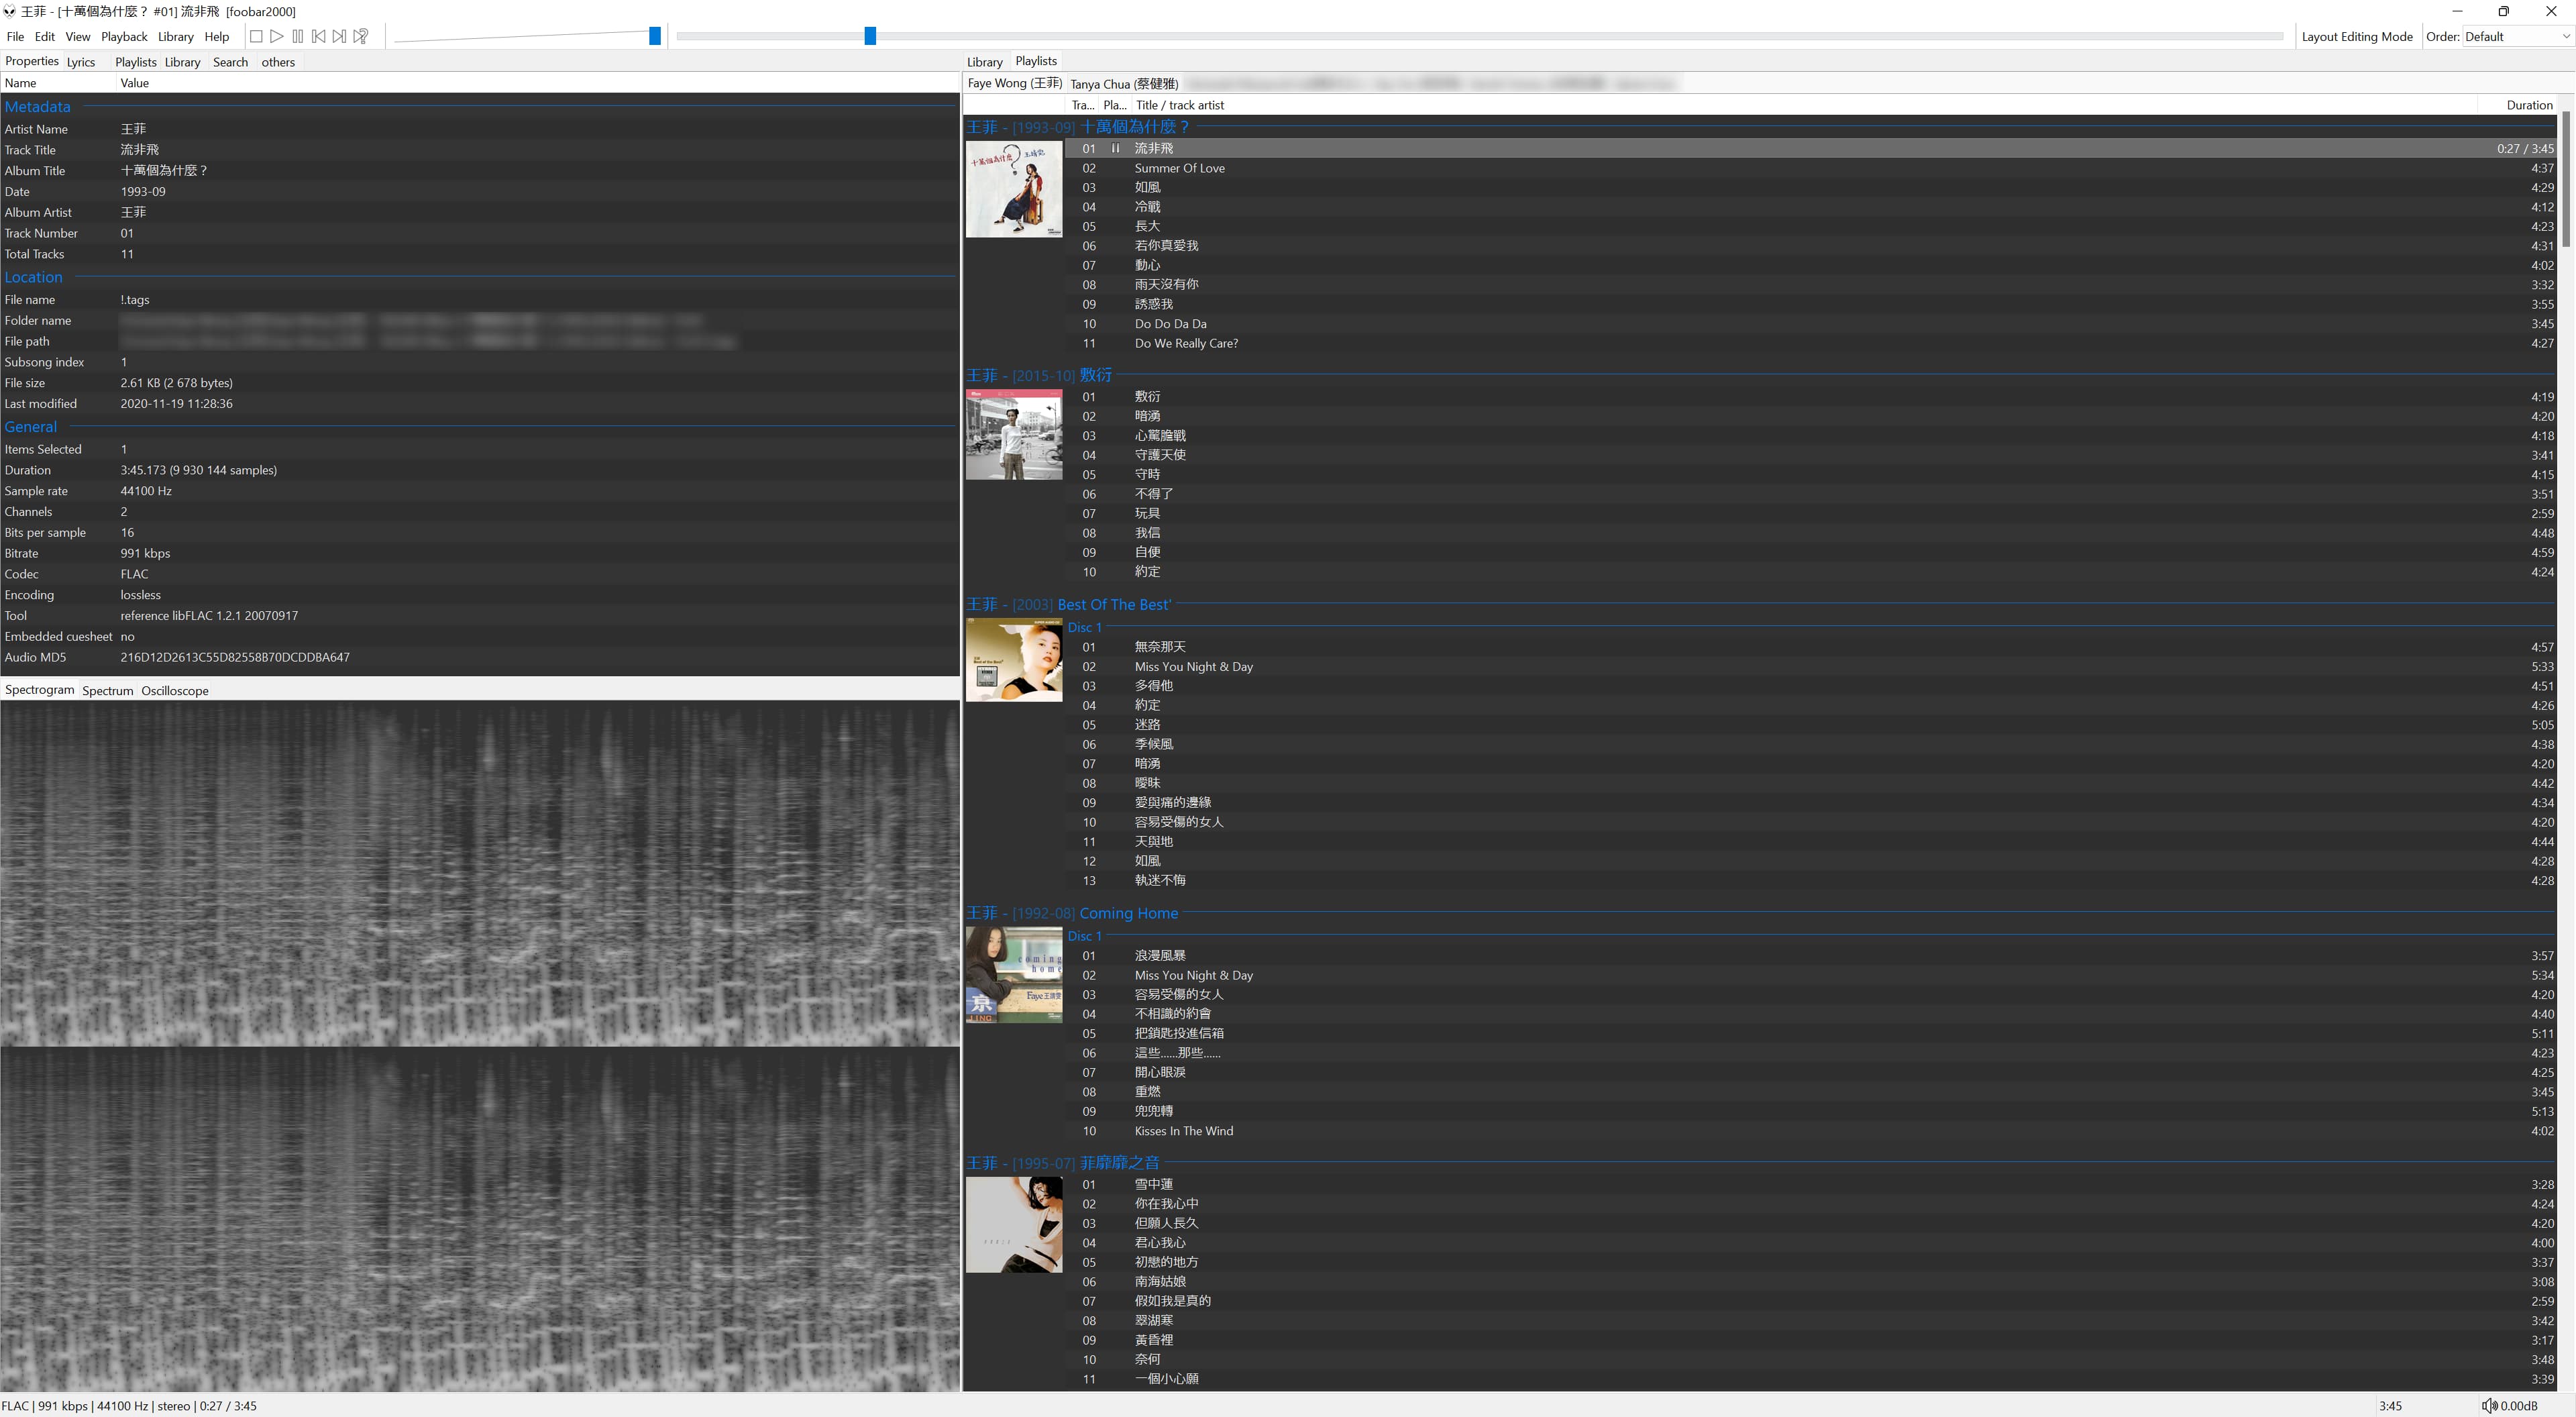Click the Metadata section header
Image resolution: width=2576 pixels, height=1417 pixels.
coord(37,107)
